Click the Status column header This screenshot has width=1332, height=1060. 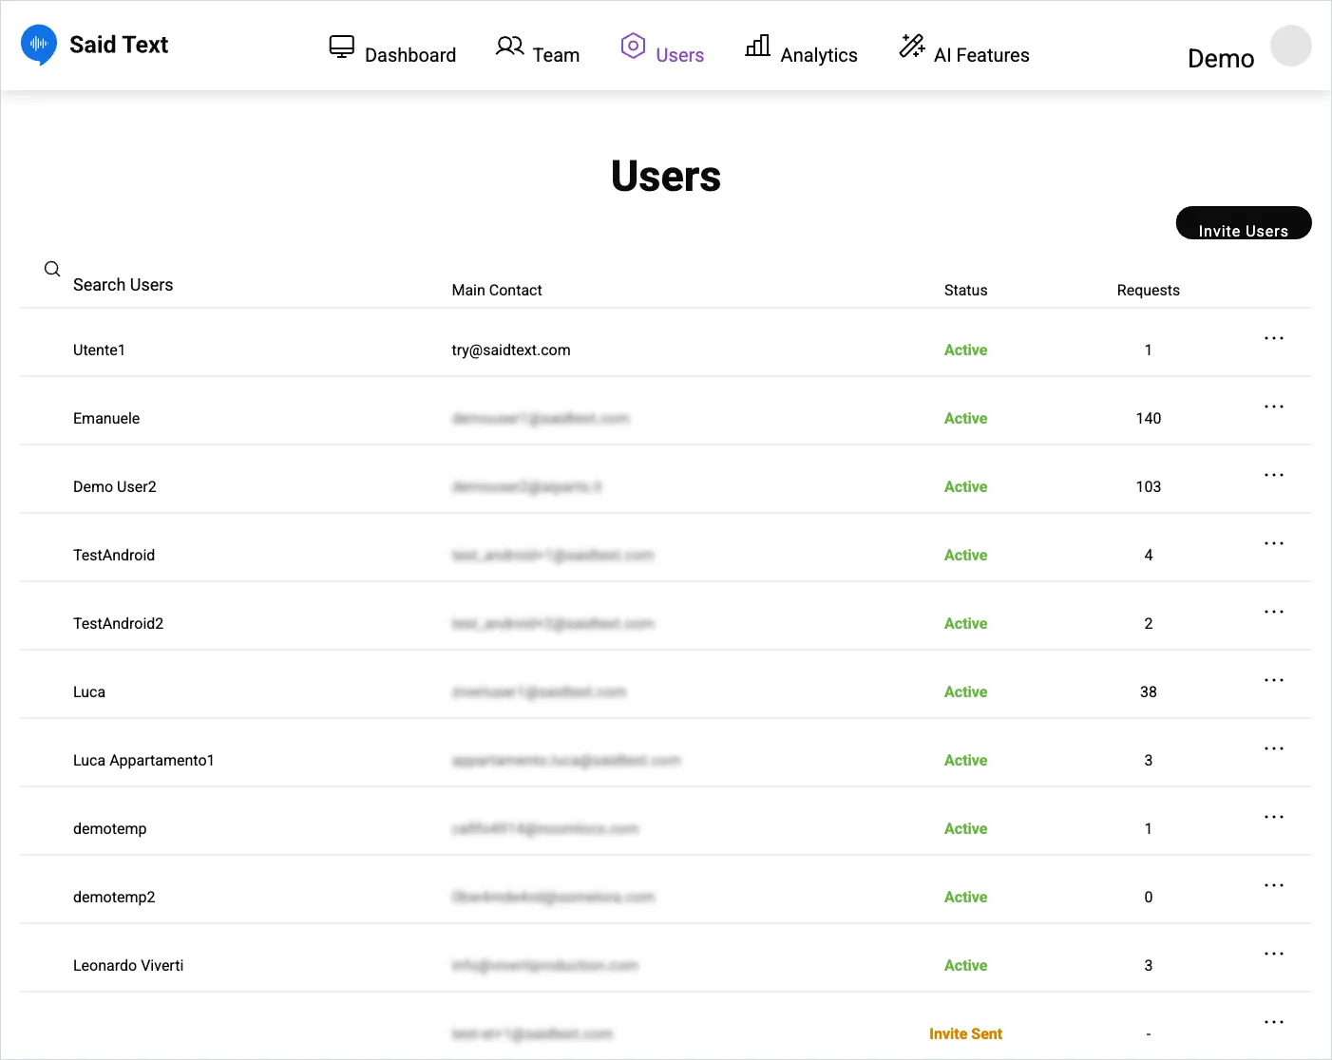(x=965, y=290)
